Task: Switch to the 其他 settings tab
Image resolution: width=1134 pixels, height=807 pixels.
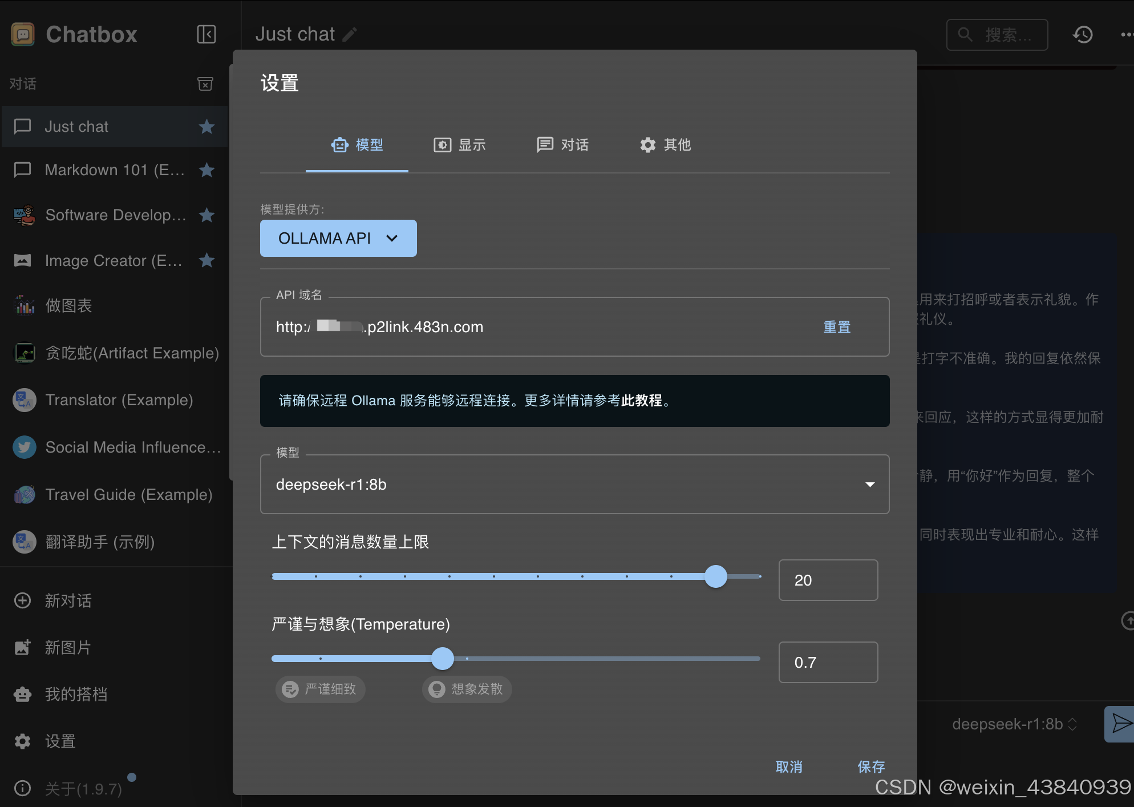Action: (x=665, y=145)
